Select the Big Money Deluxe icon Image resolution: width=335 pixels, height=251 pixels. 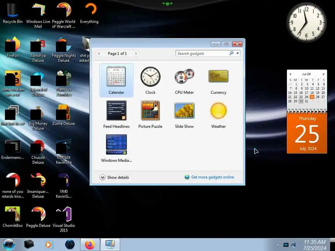click(38, 118)
